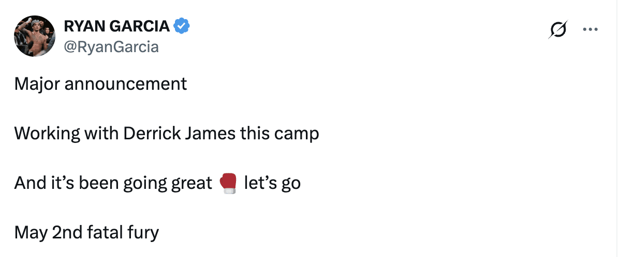Image resolution: width=619 pixels, height=257 pixels.
Task: Click the "let's go" text
Action: [272, 183]
